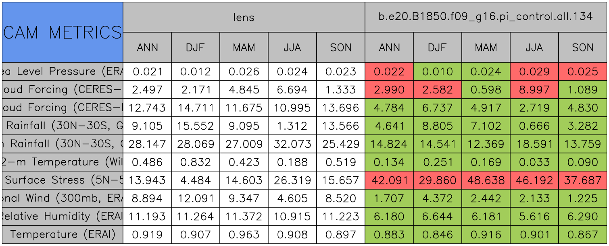
Task: Select the lens group header
Action: click(244, 17)
